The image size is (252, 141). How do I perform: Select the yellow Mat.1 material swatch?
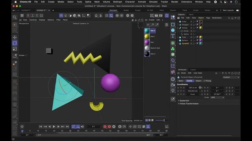pos(147,36)
